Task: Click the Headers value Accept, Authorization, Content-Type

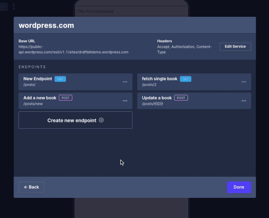Action: 185,49
